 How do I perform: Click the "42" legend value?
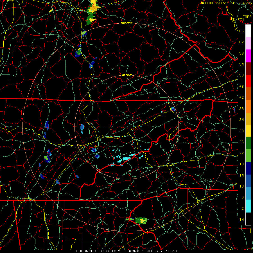click(x=241, y=98)
